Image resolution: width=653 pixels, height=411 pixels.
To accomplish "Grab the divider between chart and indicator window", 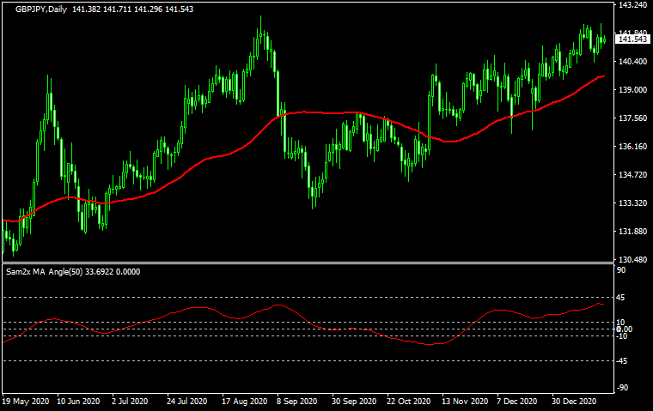I will click(309, 263).
